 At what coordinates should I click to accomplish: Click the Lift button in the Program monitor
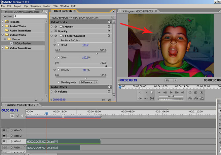click(190, 98)
